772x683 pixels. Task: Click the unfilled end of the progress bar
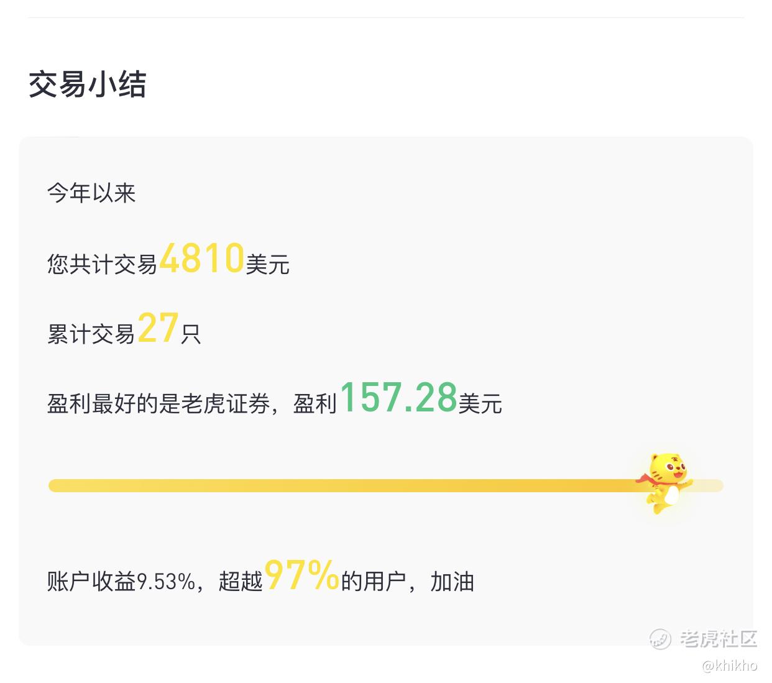709,485
